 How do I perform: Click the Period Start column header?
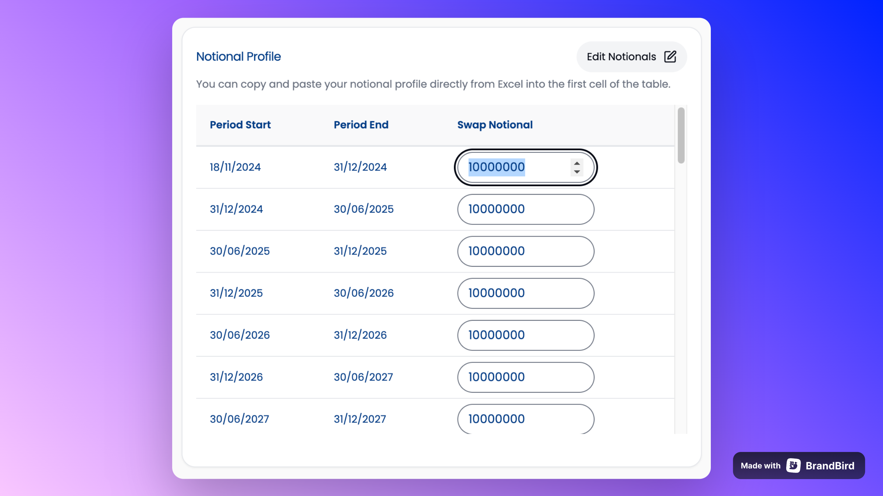click(240, 125)
